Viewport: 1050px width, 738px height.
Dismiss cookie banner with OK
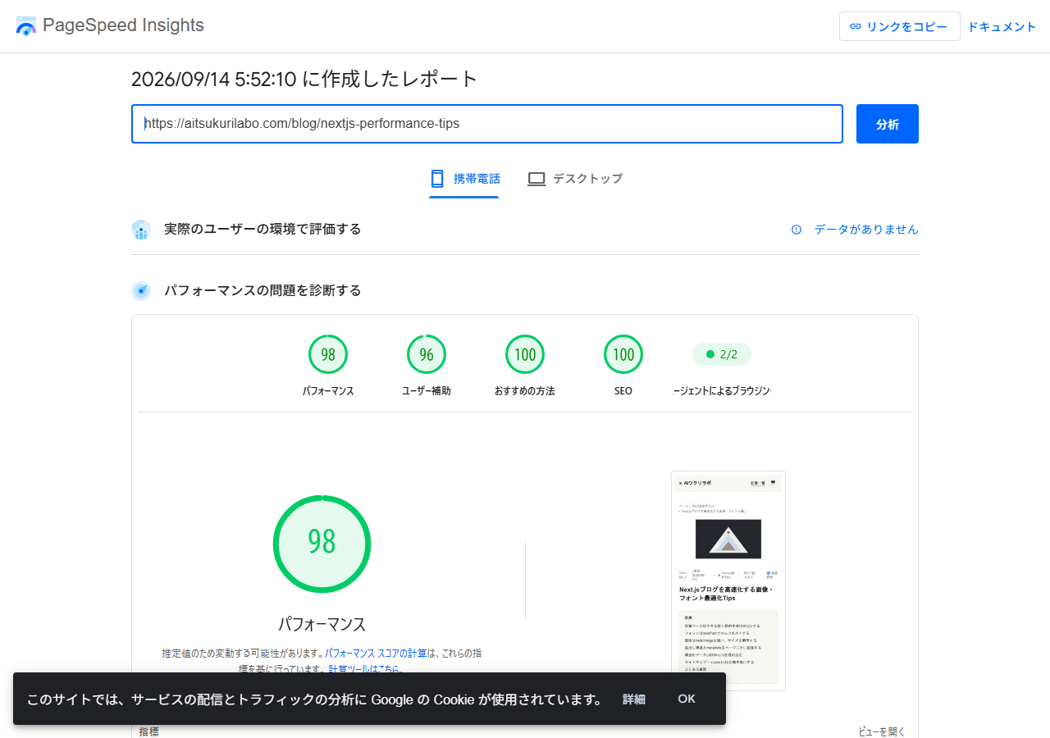pos(687,699)
